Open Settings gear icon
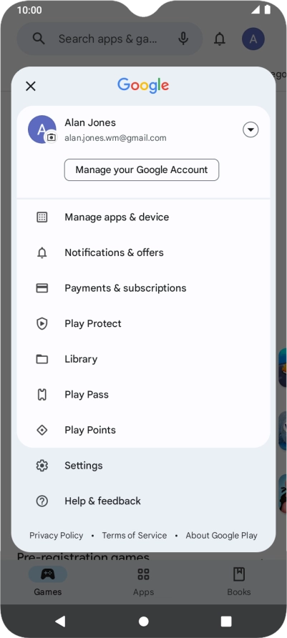The width and height of the screenshot is (287, 638). click(42, 466)
